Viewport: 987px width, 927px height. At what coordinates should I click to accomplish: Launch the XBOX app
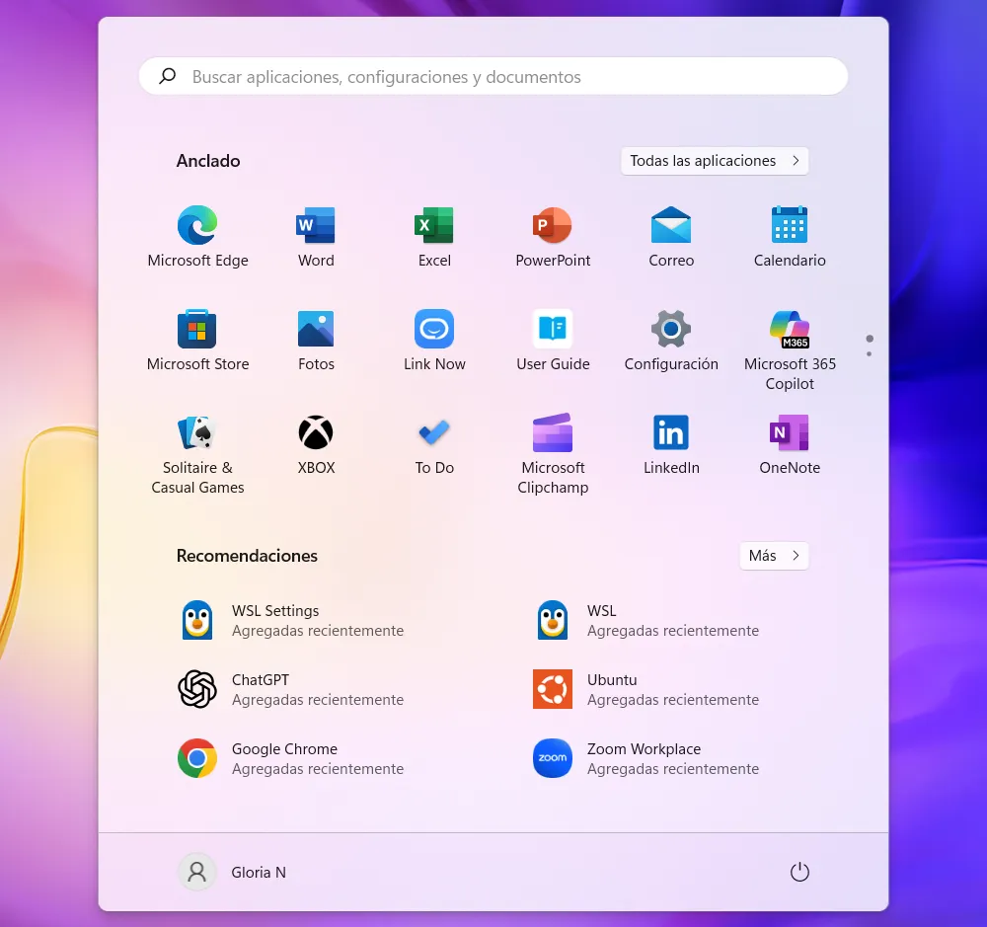click(x=316, y=444)
